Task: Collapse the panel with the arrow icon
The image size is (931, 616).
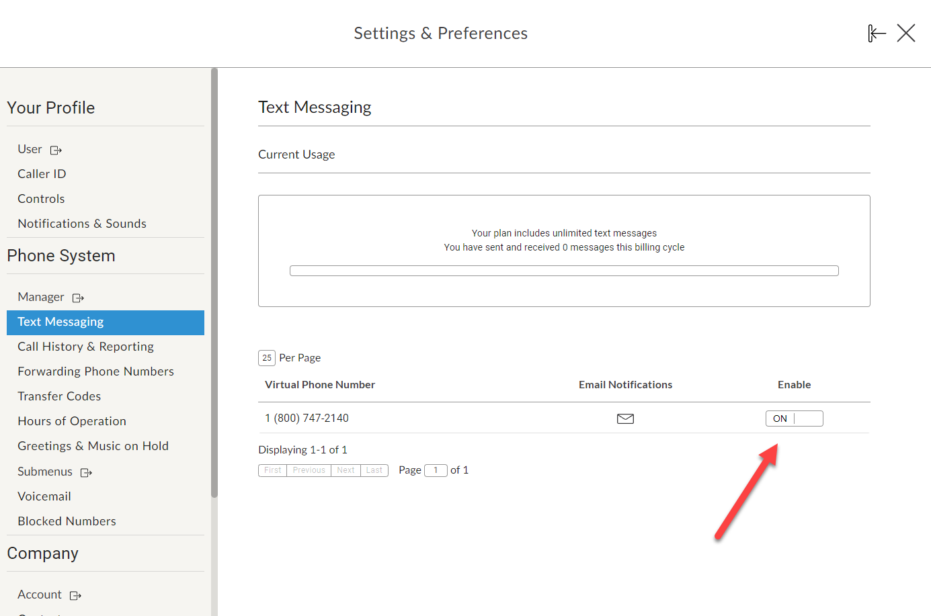Action: pyautogui.click(x=877, y=32)
